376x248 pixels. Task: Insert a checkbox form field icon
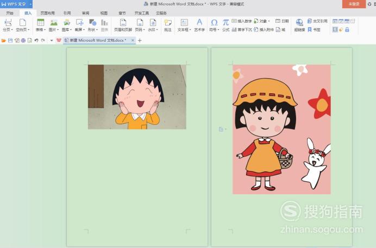pyautogui.click(x=341, y=21)
